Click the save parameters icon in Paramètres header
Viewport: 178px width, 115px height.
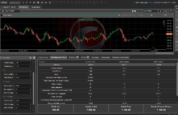click(34, 58)
